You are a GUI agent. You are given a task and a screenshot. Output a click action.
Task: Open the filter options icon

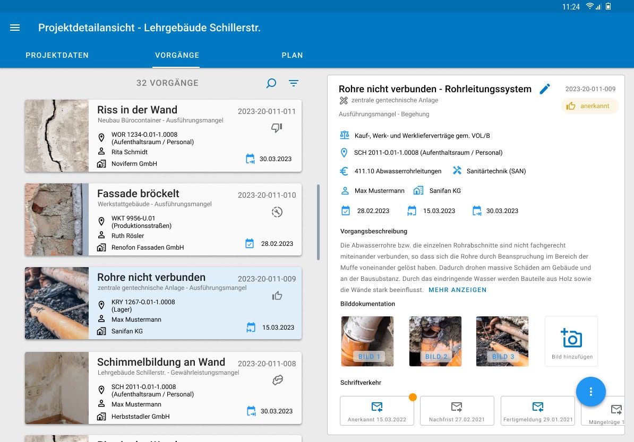(294, 83)
